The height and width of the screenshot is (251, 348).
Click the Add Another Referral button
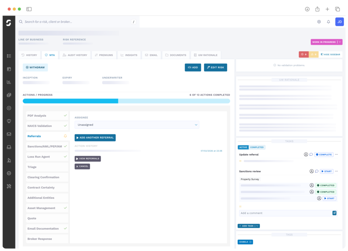95,138
